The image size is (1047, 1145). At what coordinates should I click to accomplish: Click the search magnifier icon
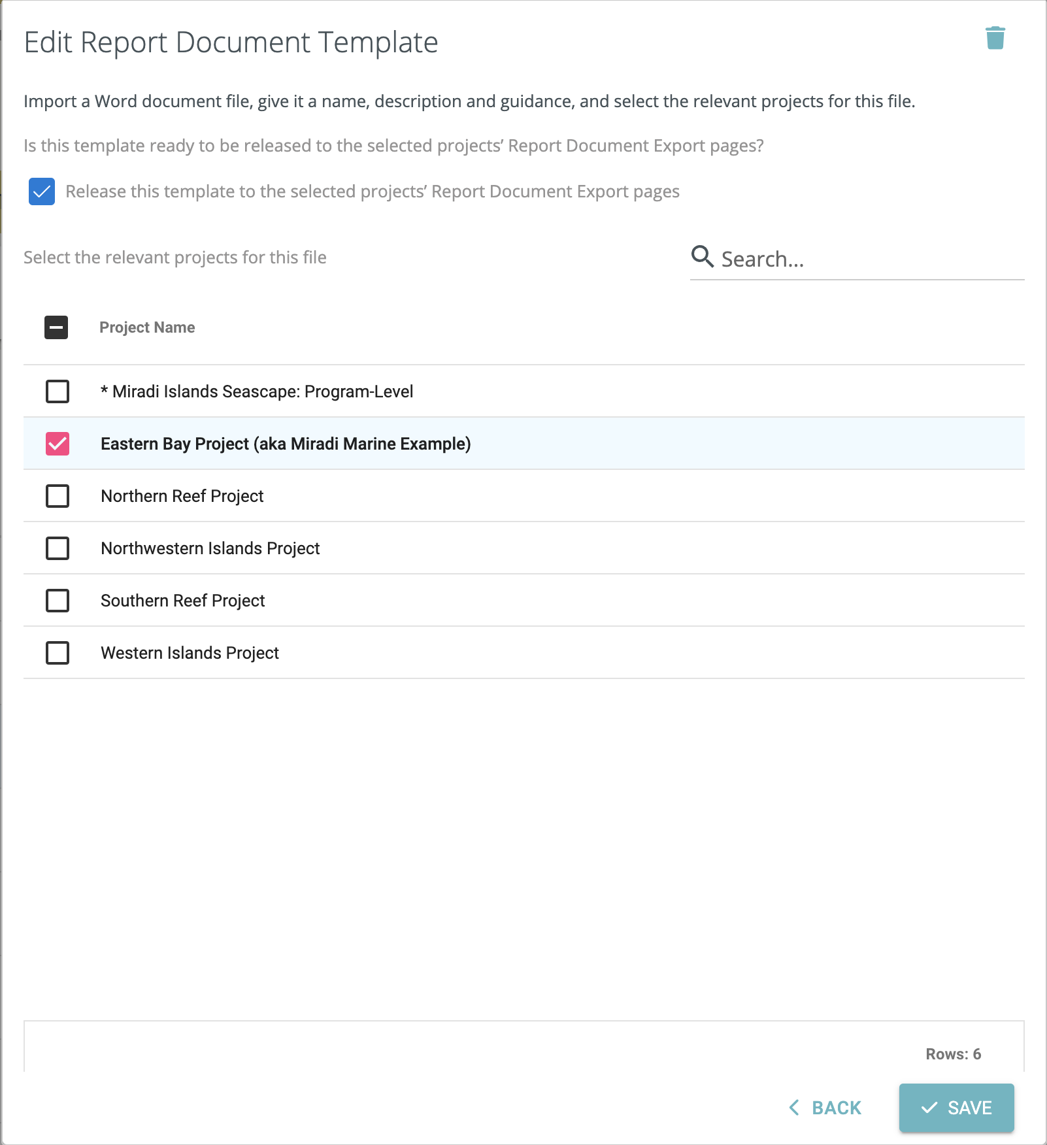click(702, 257)
